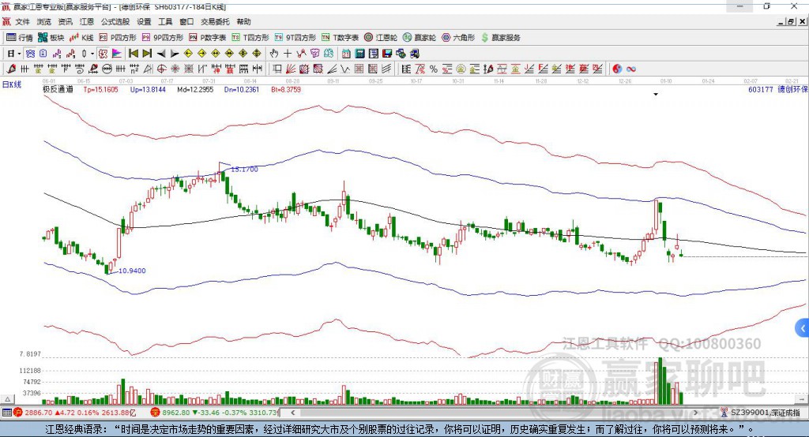The height and width of the screenshot is (437, 809).
Task: Open the 文件 menu
Action: (x=22, y=21)
